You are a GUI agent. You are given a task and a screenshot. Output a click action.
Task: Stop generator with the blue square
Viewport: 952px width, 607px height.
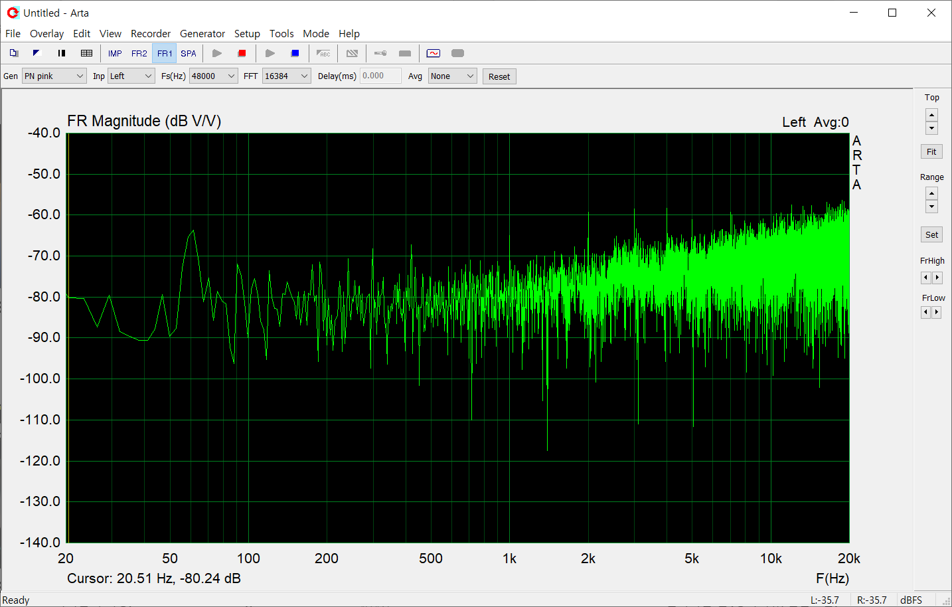295,53
